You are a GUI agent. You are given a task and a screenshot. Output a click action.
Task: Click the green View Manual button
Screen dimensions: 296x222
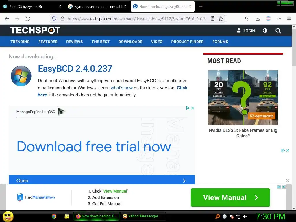click(230, 197)
